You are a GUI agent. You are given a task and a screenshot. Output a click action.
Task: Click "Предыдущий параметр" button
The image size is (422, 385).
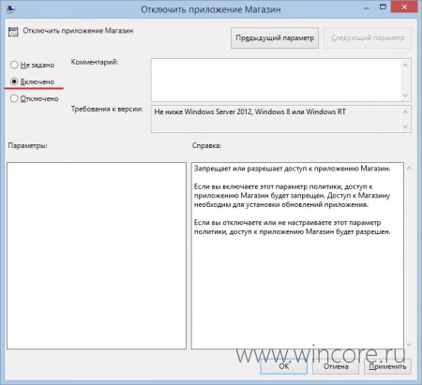pos(275,37)
